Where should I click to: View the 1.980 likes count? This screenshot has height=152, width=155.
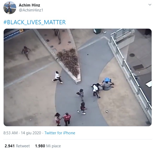(40, 146)
